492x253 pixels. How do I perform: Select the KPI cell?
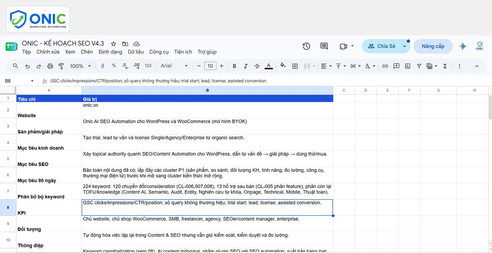coord(49,207)
